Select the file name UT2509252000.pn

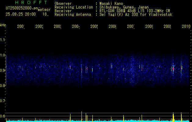22,8
